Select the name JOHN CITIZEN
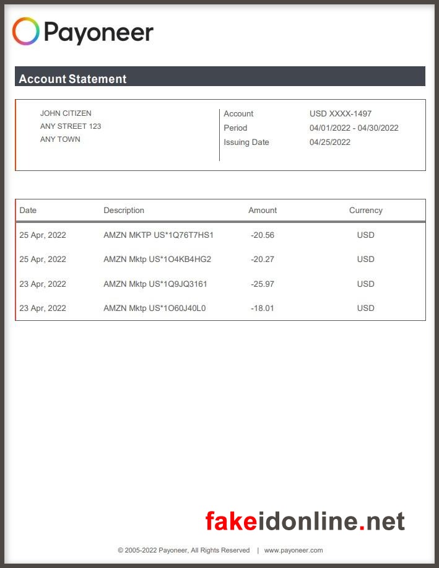This screenshot has height=568, width=439. 66,113
